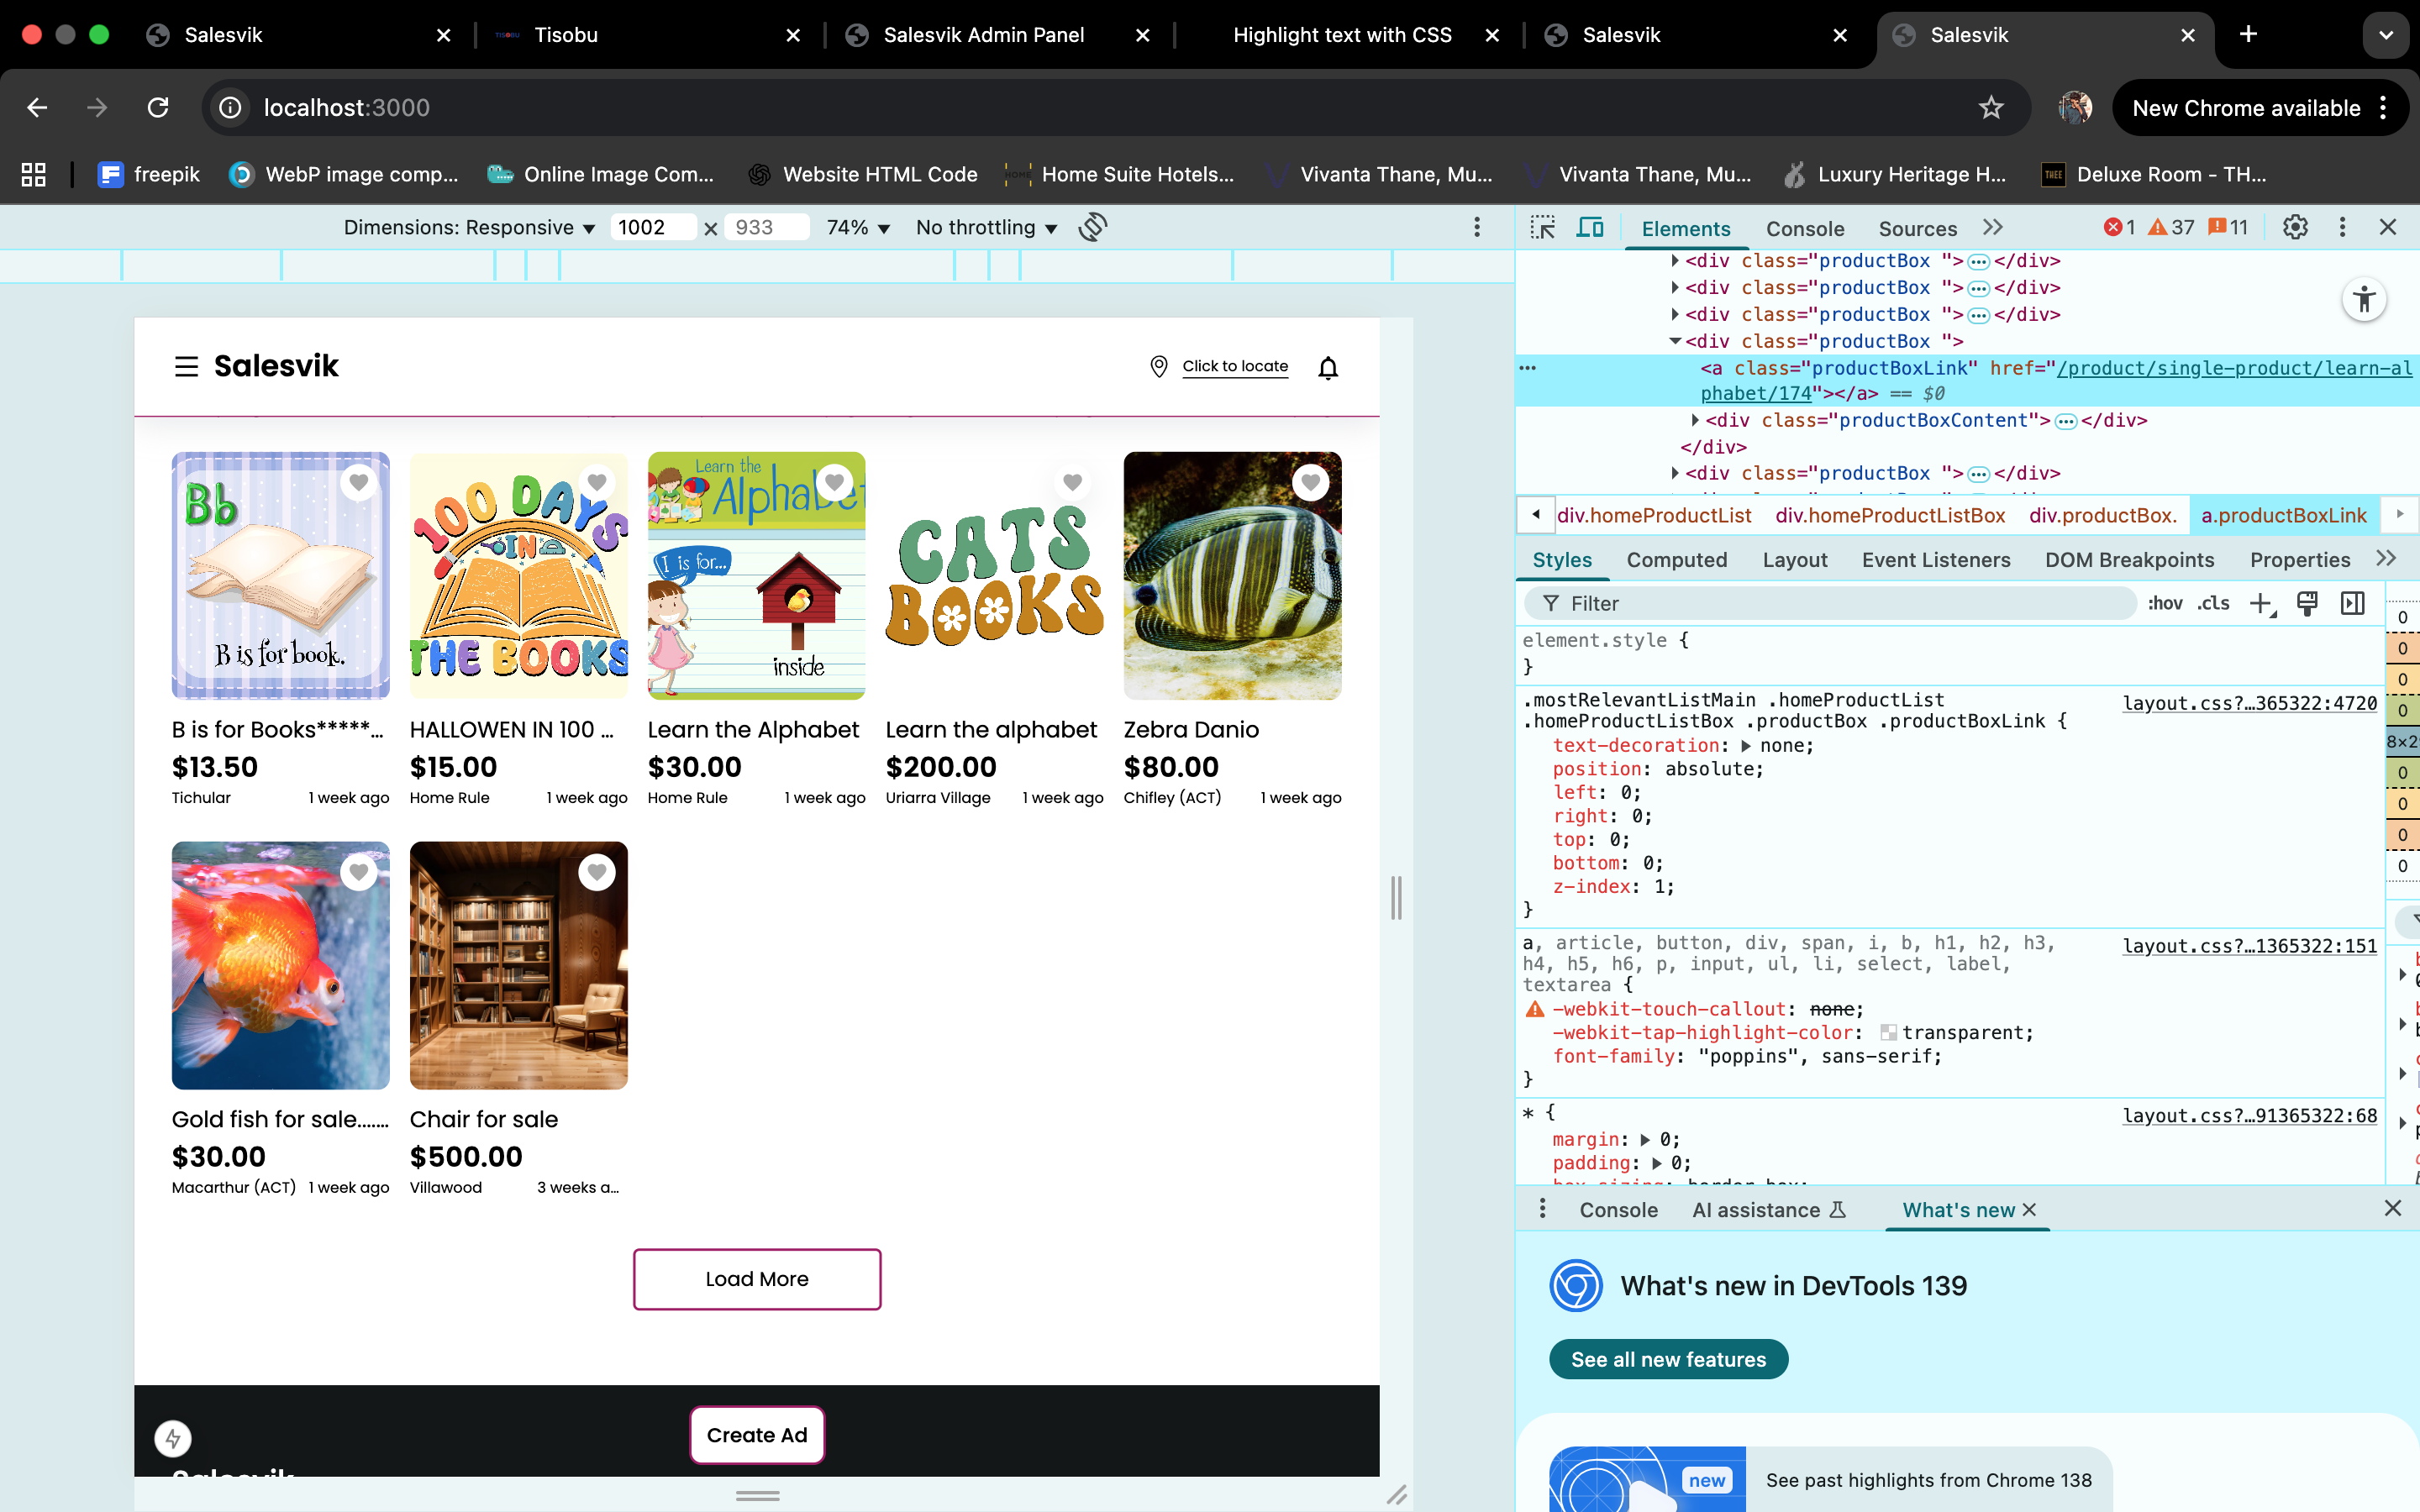This screenshot has height=1512, width=2420.
Task: Click the rotate device orientation icon
Action: (1093, 227)
